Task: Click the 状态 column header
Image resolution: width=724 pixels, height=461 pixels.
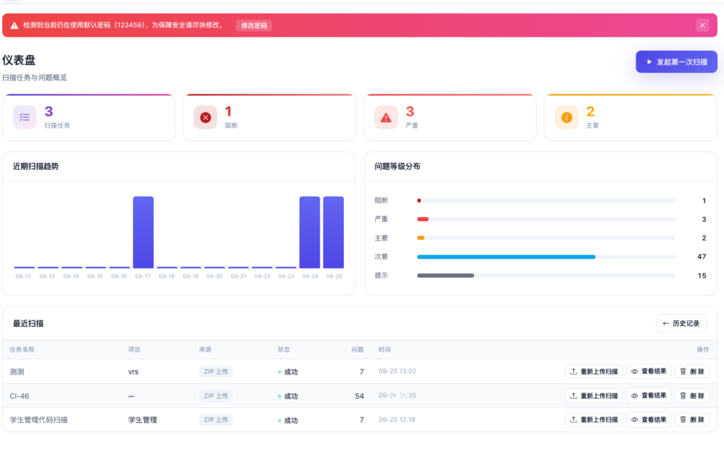Action: tap(284, 350)
